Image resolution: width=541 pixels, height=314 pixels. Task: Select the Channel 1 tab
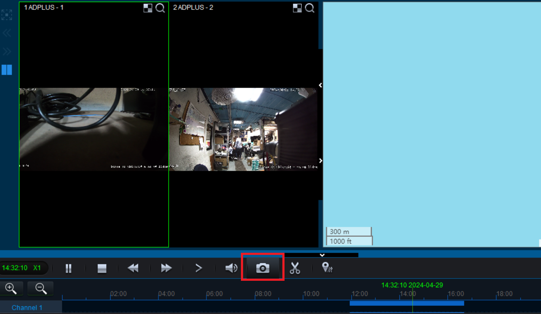27,308
